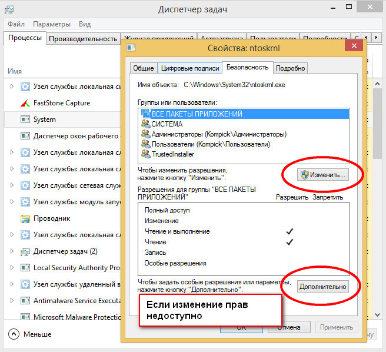Open the Файл menu
The width and height of the screenshot is (386, 352).
pos(16,24)
